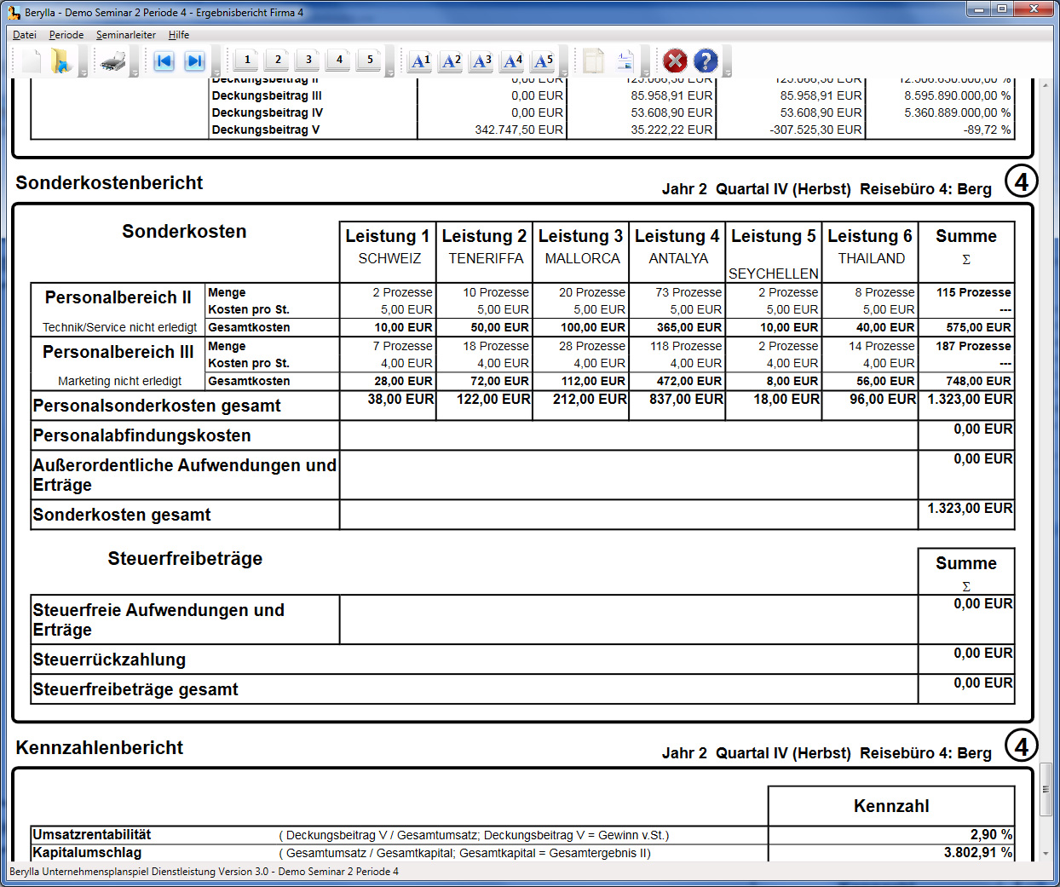Select the Leistung 5 column header

[x=773, y=236]
